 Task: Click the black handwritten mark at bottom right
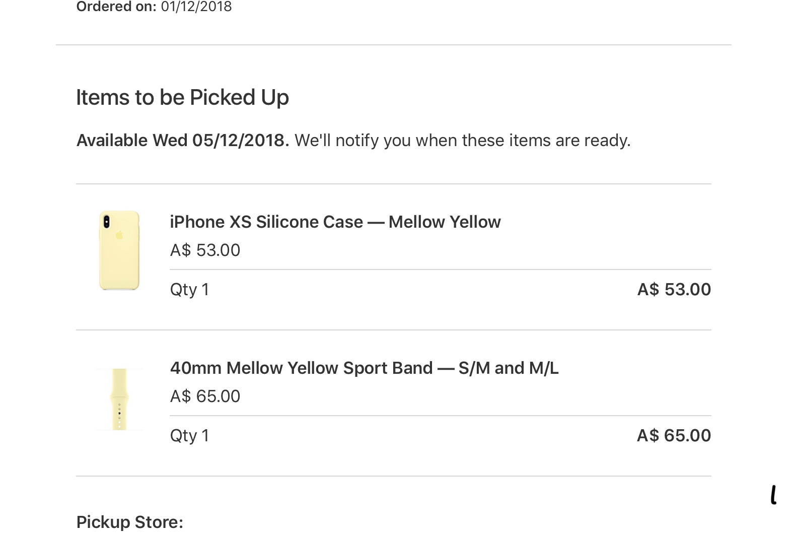pyautogui.click(x=774, y=495)
